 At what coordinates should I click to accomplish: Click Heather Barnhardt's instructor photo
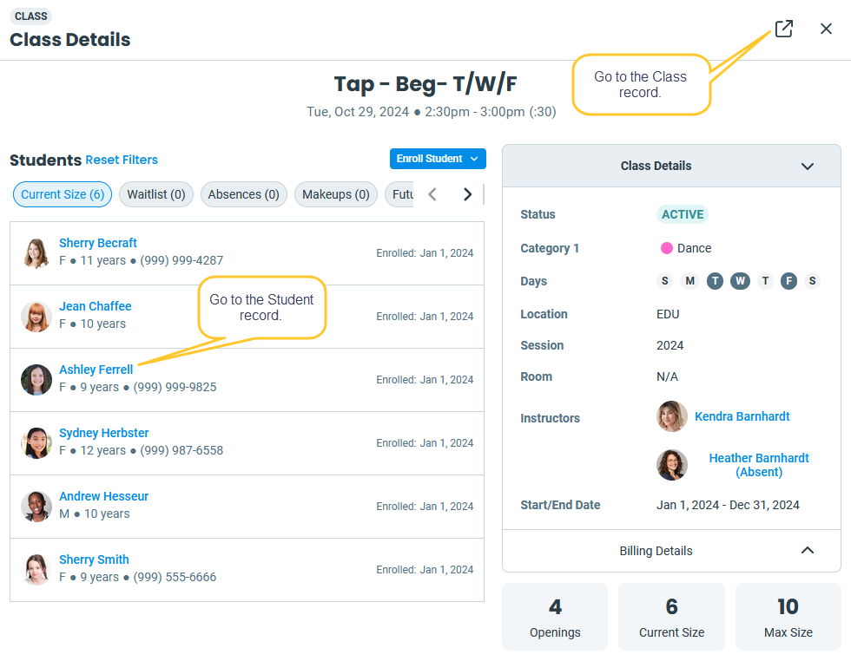pyautogui.click(x=672, y=465)
